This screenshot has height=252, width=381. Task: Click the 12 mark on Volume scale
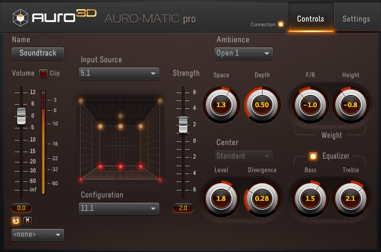pyautogui.click(x=32, y=92)
